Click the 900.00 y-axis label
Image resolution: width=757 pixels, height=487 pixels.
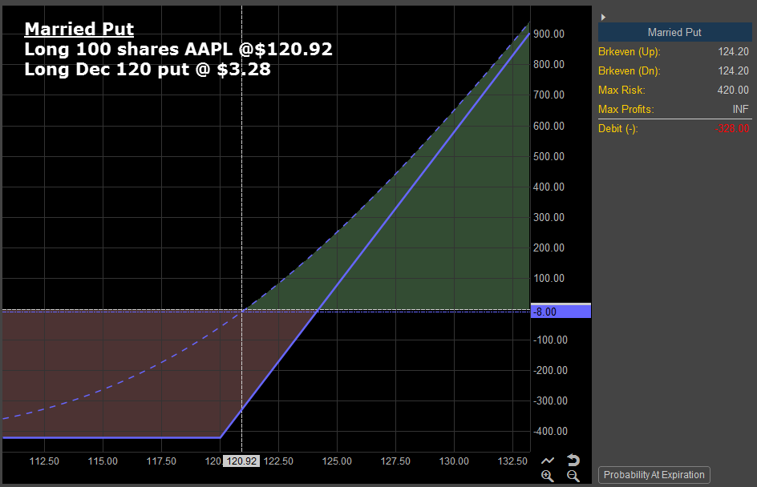point(549,34)
